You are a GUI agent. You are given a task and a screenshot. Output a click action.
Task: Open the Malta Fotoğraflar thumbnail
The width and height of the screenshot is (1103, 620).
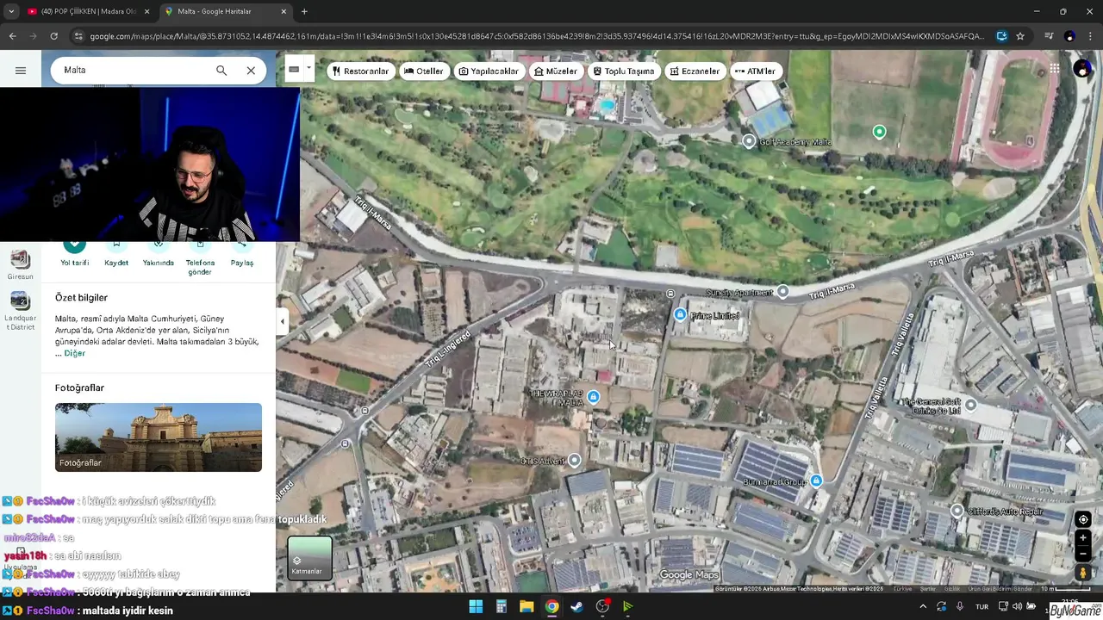point(159,437)
